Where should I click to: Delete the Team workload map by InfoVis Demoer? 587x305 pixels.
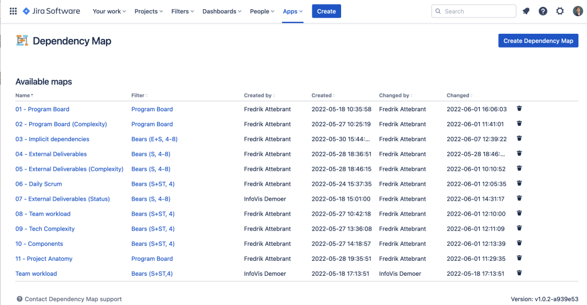click(519, 273)
